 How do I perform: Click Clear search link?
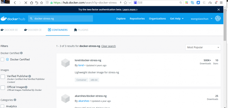(x=108, y=46)
